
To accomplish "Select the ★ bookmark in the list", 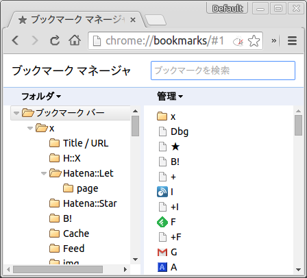I will (169, 147).
